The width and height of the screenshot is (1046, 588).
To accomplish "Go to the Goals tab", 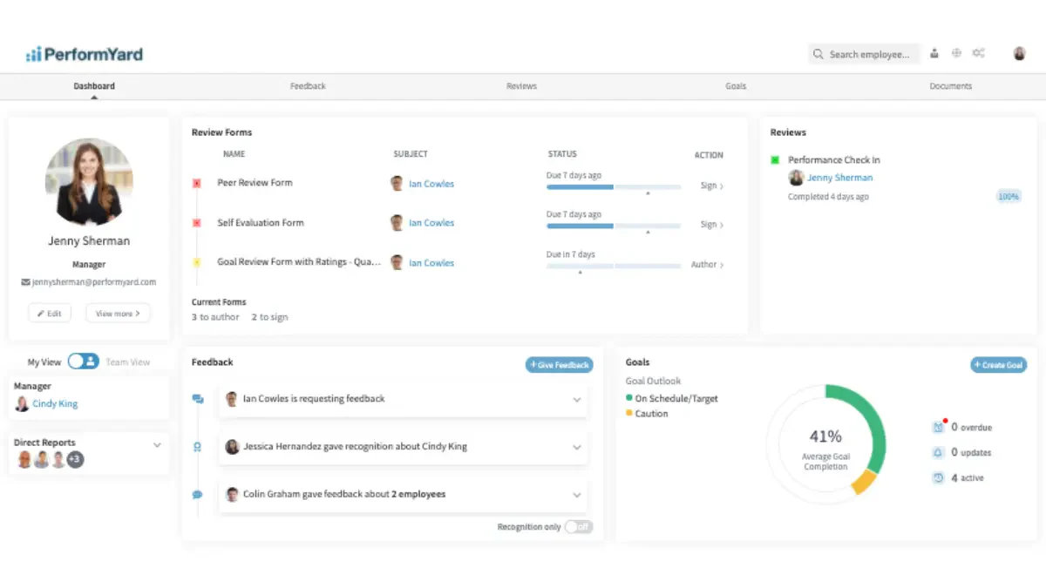I will click(x=736, y=86).
